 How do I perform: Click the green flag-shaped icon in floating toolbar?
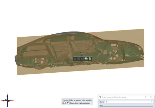tap(90, 59)
